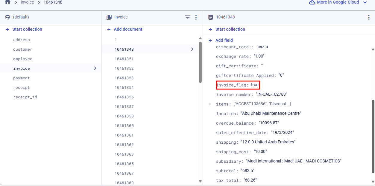Viewport: 375px width, 186px height.
Task: Click the document list scrollbar down arrow
Action: coord(200,181)
